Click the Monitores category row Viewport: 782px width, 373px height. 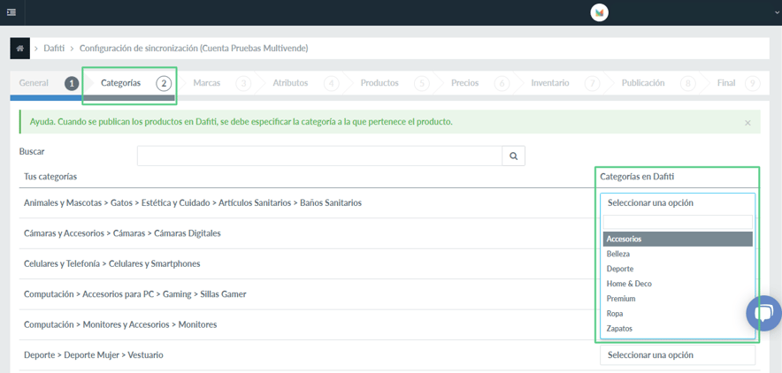(x=120, y=324)
